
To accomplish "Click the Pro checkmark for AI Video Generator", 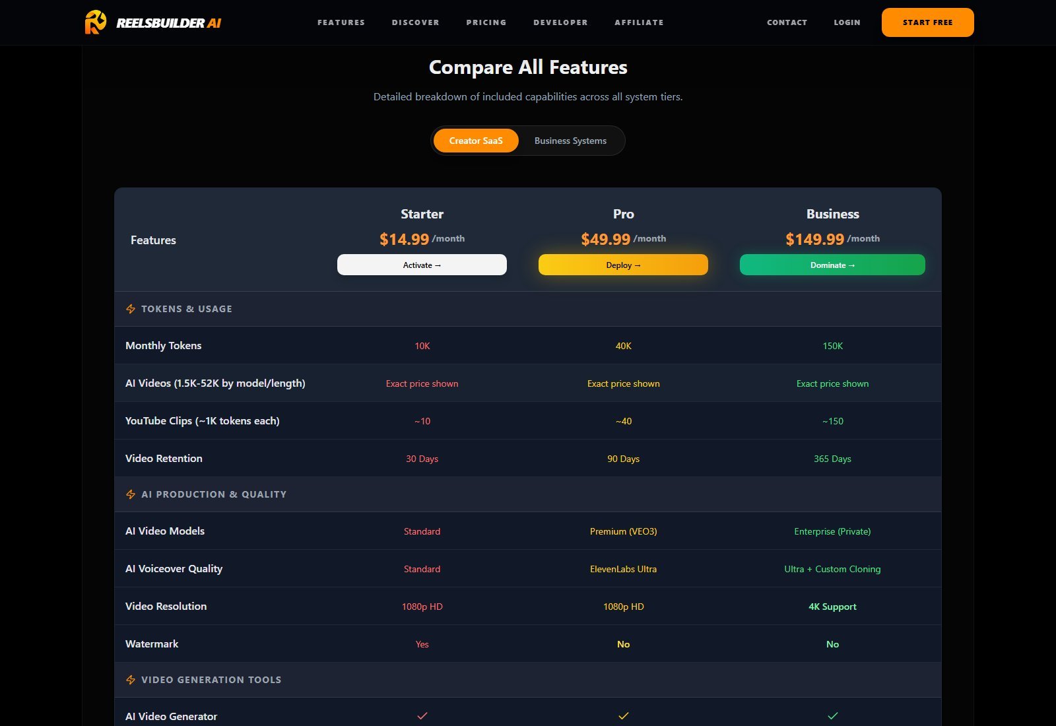I will [x=624, y=716].
